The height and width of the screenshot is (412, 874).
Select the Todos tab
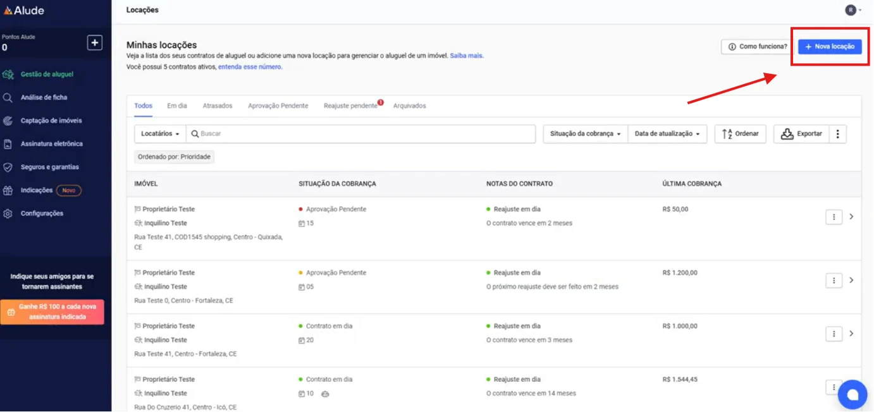coord(143,106)
